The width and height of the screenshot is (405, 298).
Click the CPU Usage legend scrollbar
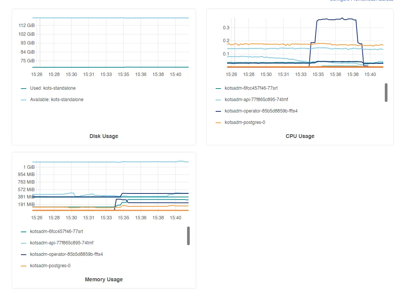(x=386, y=92)
